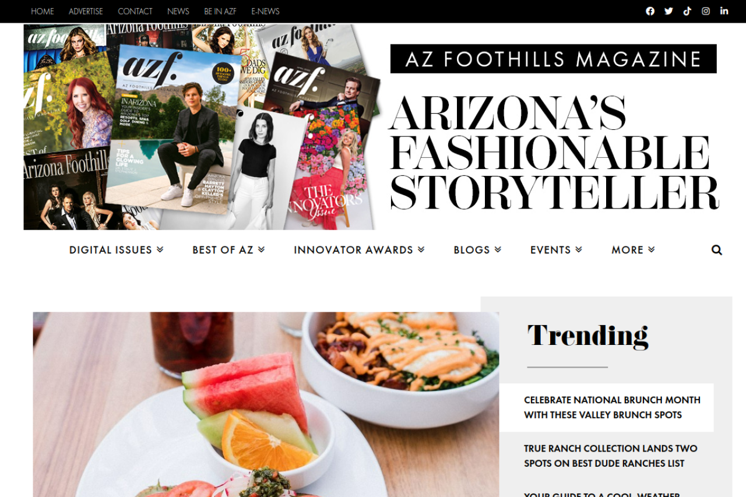Read the National Brunch Month trending article

click(x=612, y=407)
